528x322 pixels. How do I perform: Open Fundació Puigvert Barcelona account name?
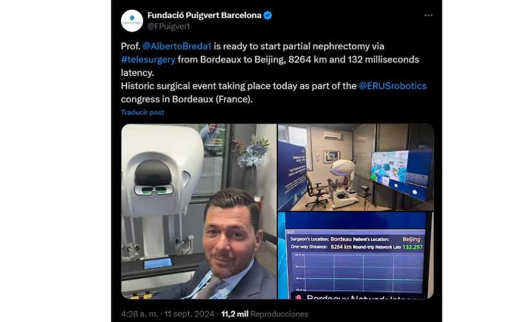(204, 15)
